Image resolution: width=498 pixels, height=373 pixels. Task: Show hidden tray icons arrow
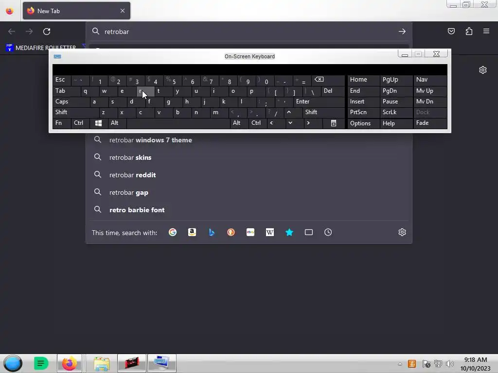click(x=400, y=364)
